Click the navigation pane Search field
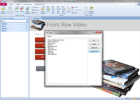Screen dimensions: 140x100 pos(13,21)
